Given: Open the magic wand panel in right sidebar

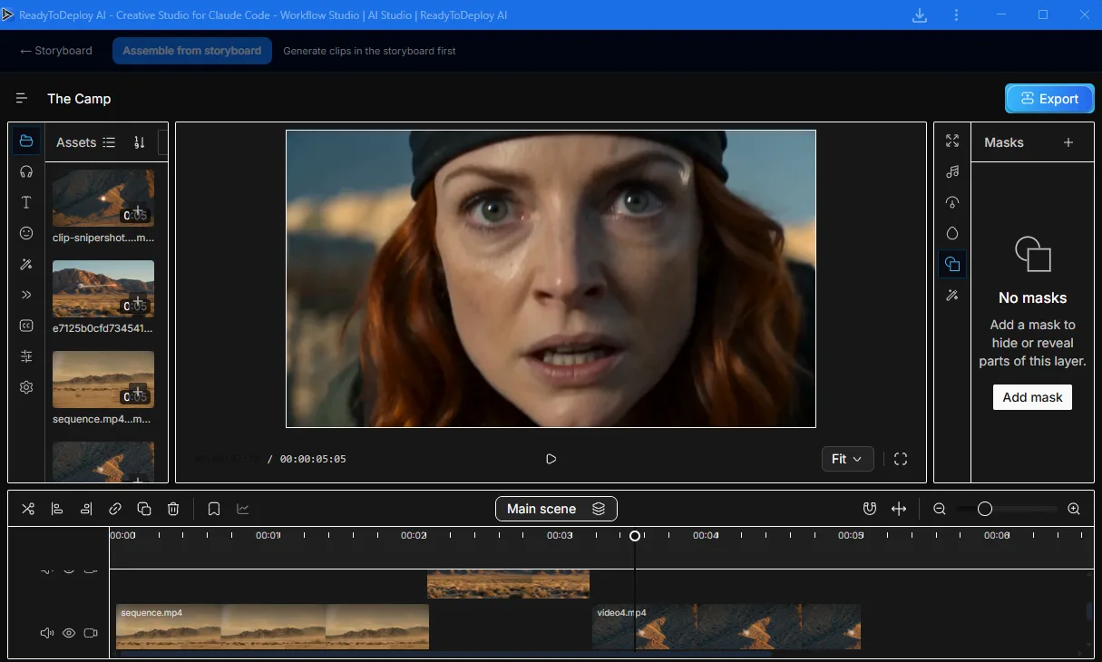Looking at the screenshot, I should 951,295.
